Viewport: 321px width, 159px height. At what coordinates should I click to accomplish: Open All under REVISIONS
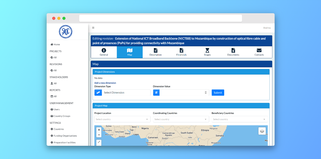(x=53, y=70)
